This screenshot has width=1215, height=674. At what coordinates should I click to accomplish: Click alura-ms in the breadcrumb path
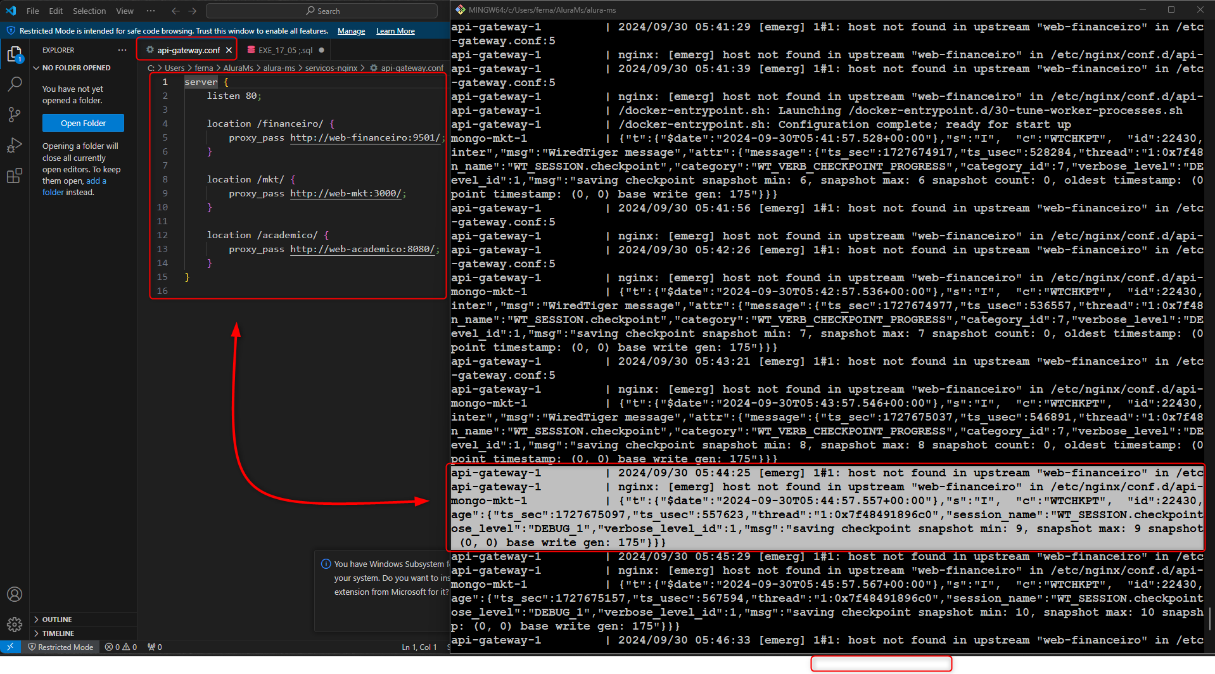click(x=279, y=68)
